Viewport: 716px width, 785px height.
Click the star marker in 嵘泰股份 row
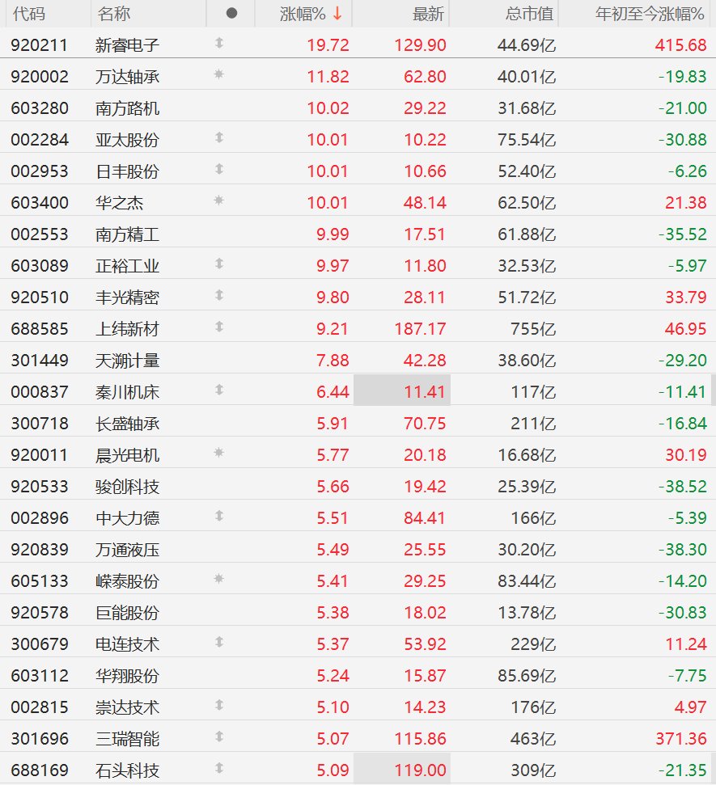point(219,580)
